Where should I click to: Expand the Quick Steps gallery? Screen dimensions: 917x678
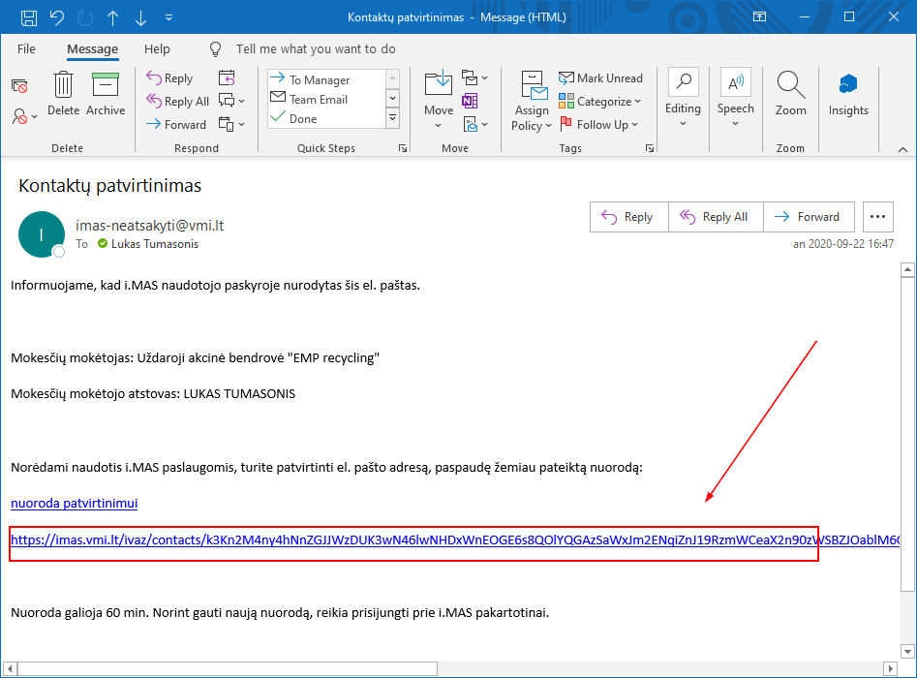tap(392, 118)
